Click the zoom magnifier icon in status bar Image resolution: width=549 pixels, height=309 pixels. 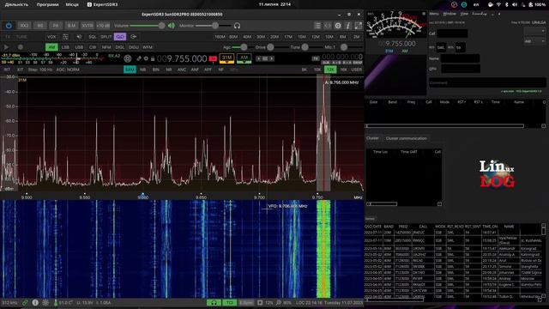(x=278, y=302)
